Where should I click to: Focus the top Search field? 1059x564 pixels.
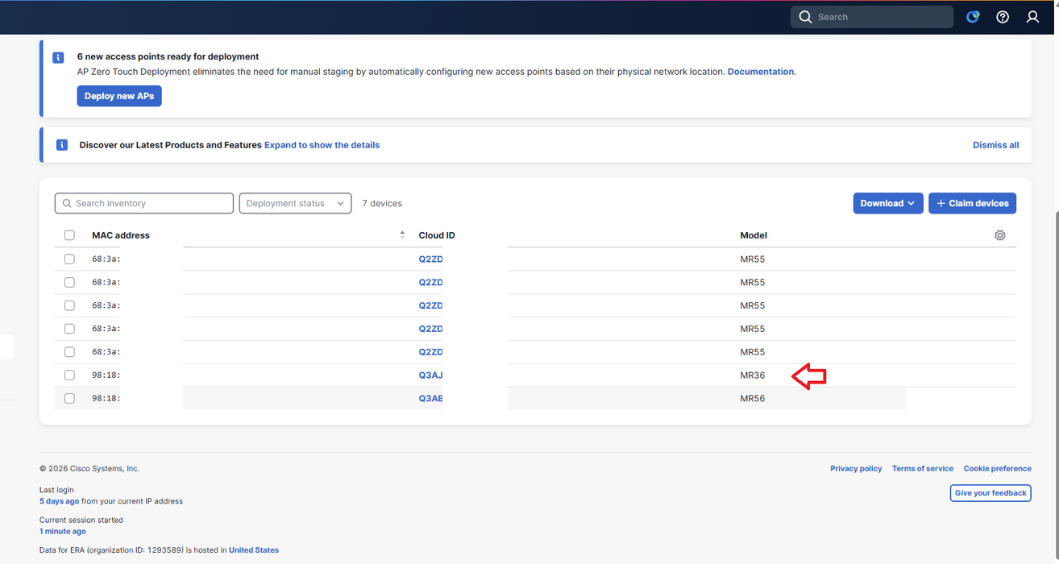click(x=872, y=17)
